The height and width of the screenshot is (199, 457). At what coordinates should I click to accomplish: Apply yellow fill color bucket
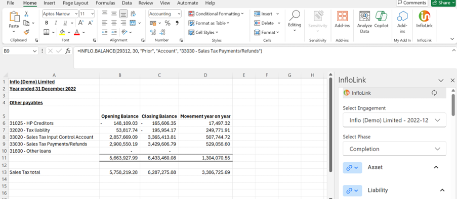(x=62, y=32)
